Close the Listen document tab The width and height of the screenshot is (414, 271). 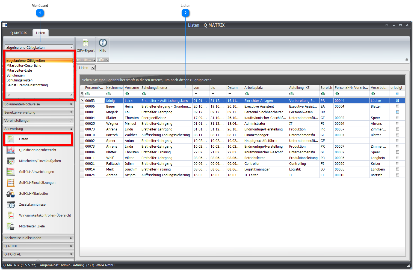pos(93,68)
